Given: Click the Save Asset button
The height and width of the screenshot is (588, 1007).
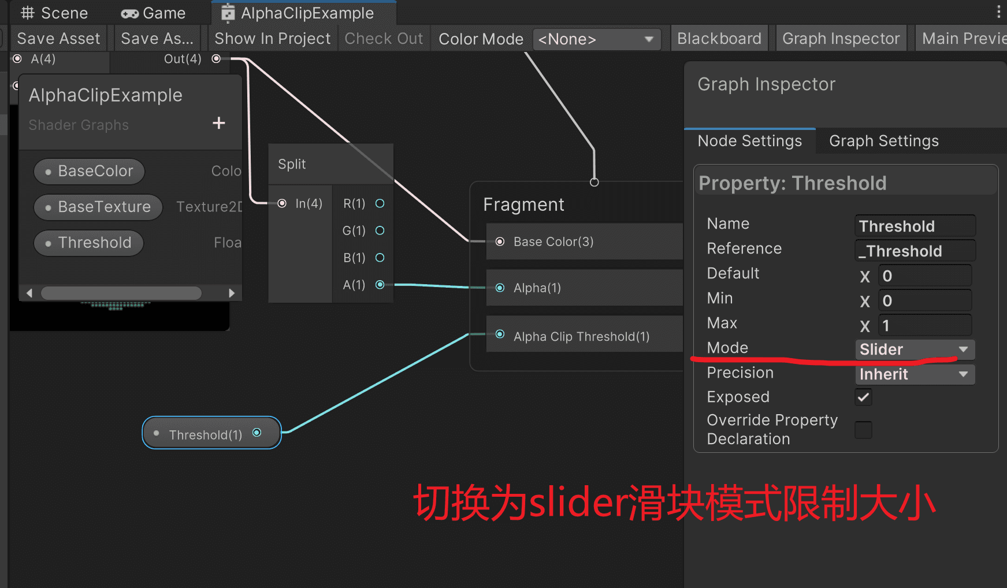Looking at the screenshot, I should (x=58, y=39).
